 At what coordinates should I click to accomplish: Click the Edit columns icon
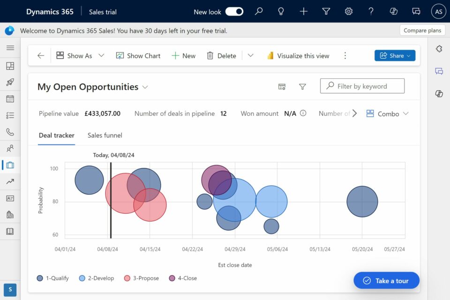[282, 87]
